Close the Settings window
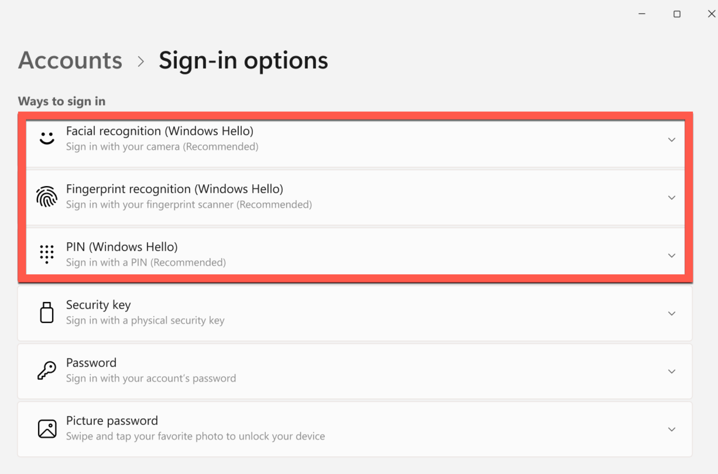Image resolution: width=718 pixels, height=474 pixels. click(x=712, y=14)
